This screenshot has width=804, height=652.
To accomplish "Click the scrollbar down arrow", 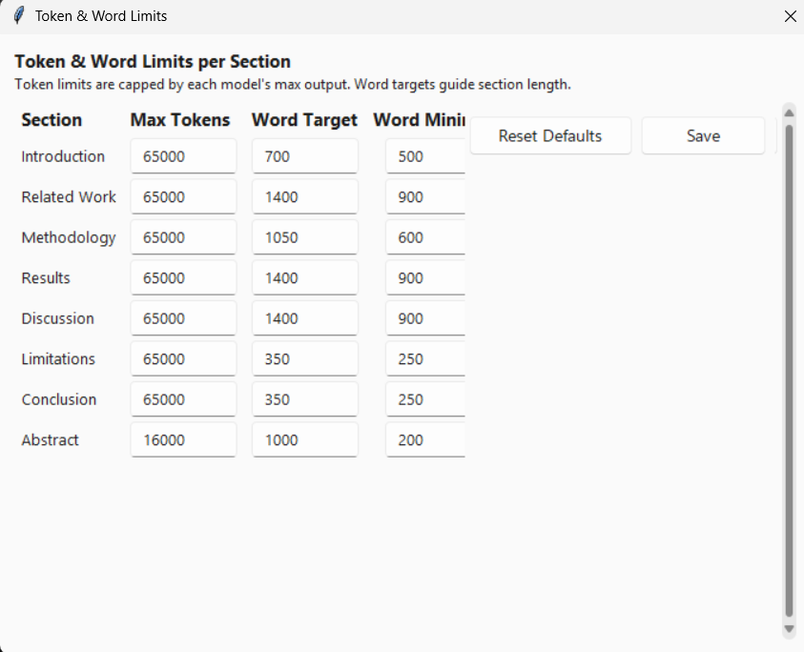I will pos(789,629).
